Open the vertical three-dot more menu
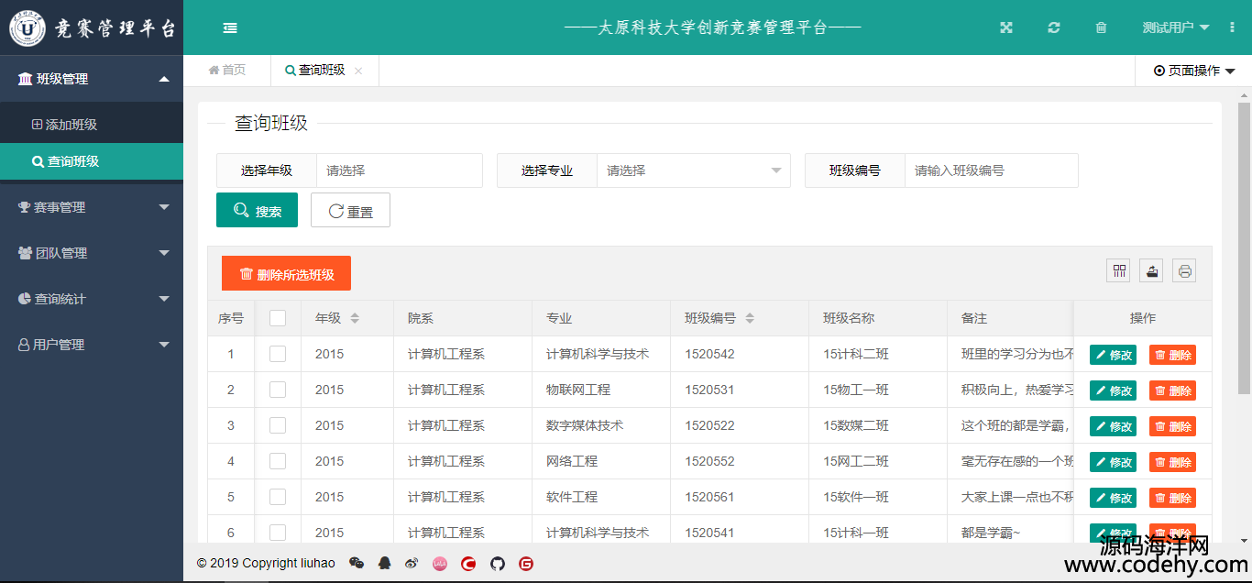 coord(1232,27)
